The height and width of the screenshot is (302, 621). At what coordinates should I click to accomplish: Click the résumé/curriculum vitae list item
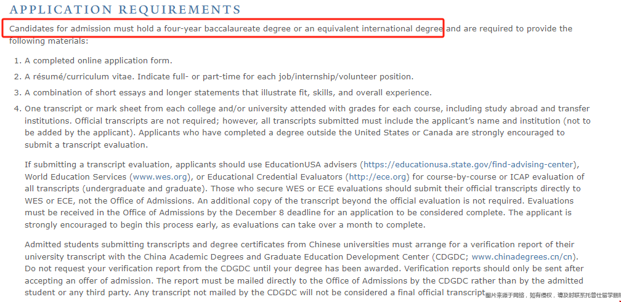coord(219,77)
